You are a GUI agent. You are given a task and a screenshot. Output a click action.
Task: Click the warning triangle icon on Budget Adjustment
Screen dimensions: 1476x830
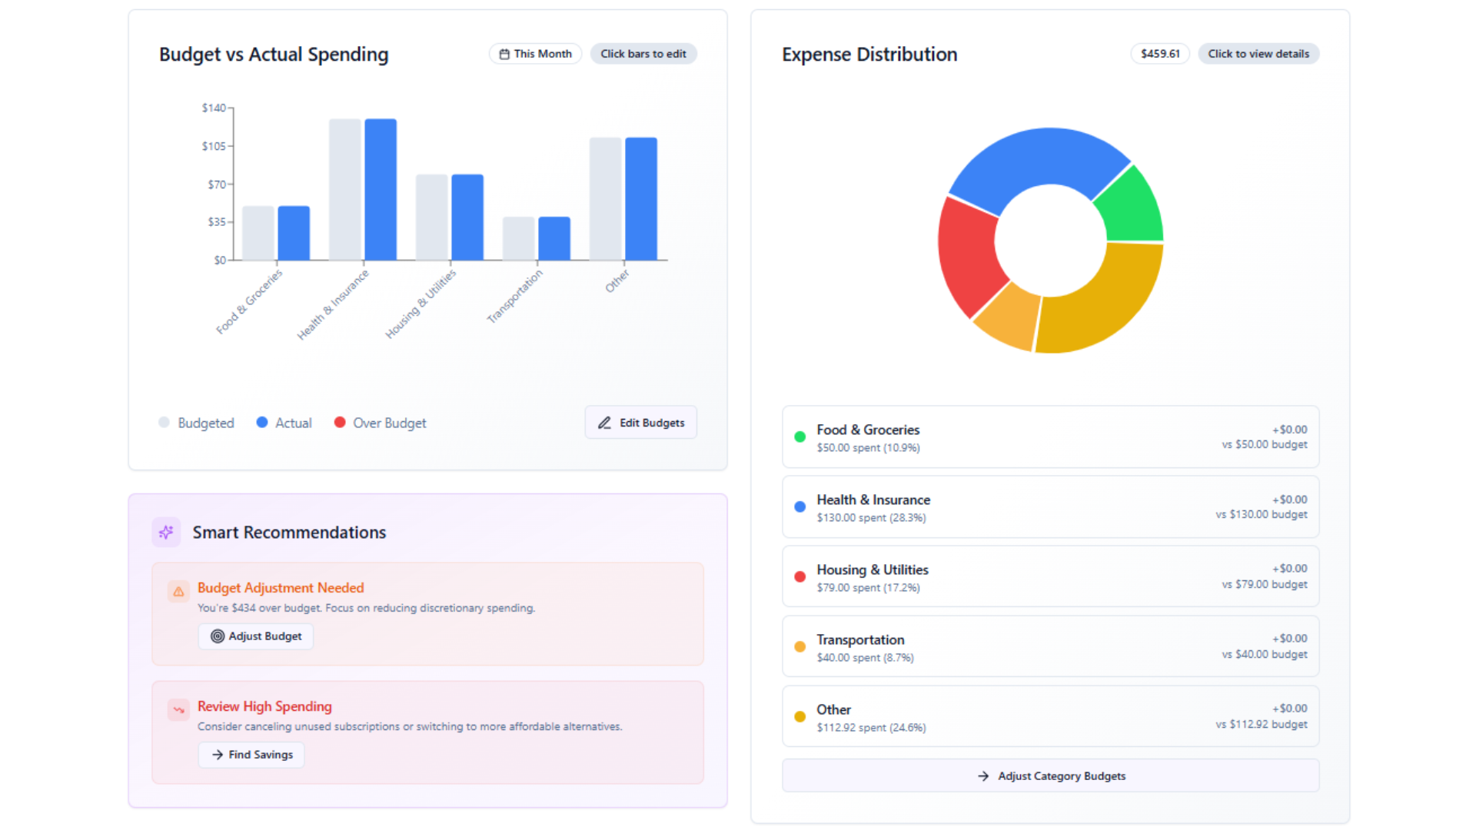pos(178,591)
